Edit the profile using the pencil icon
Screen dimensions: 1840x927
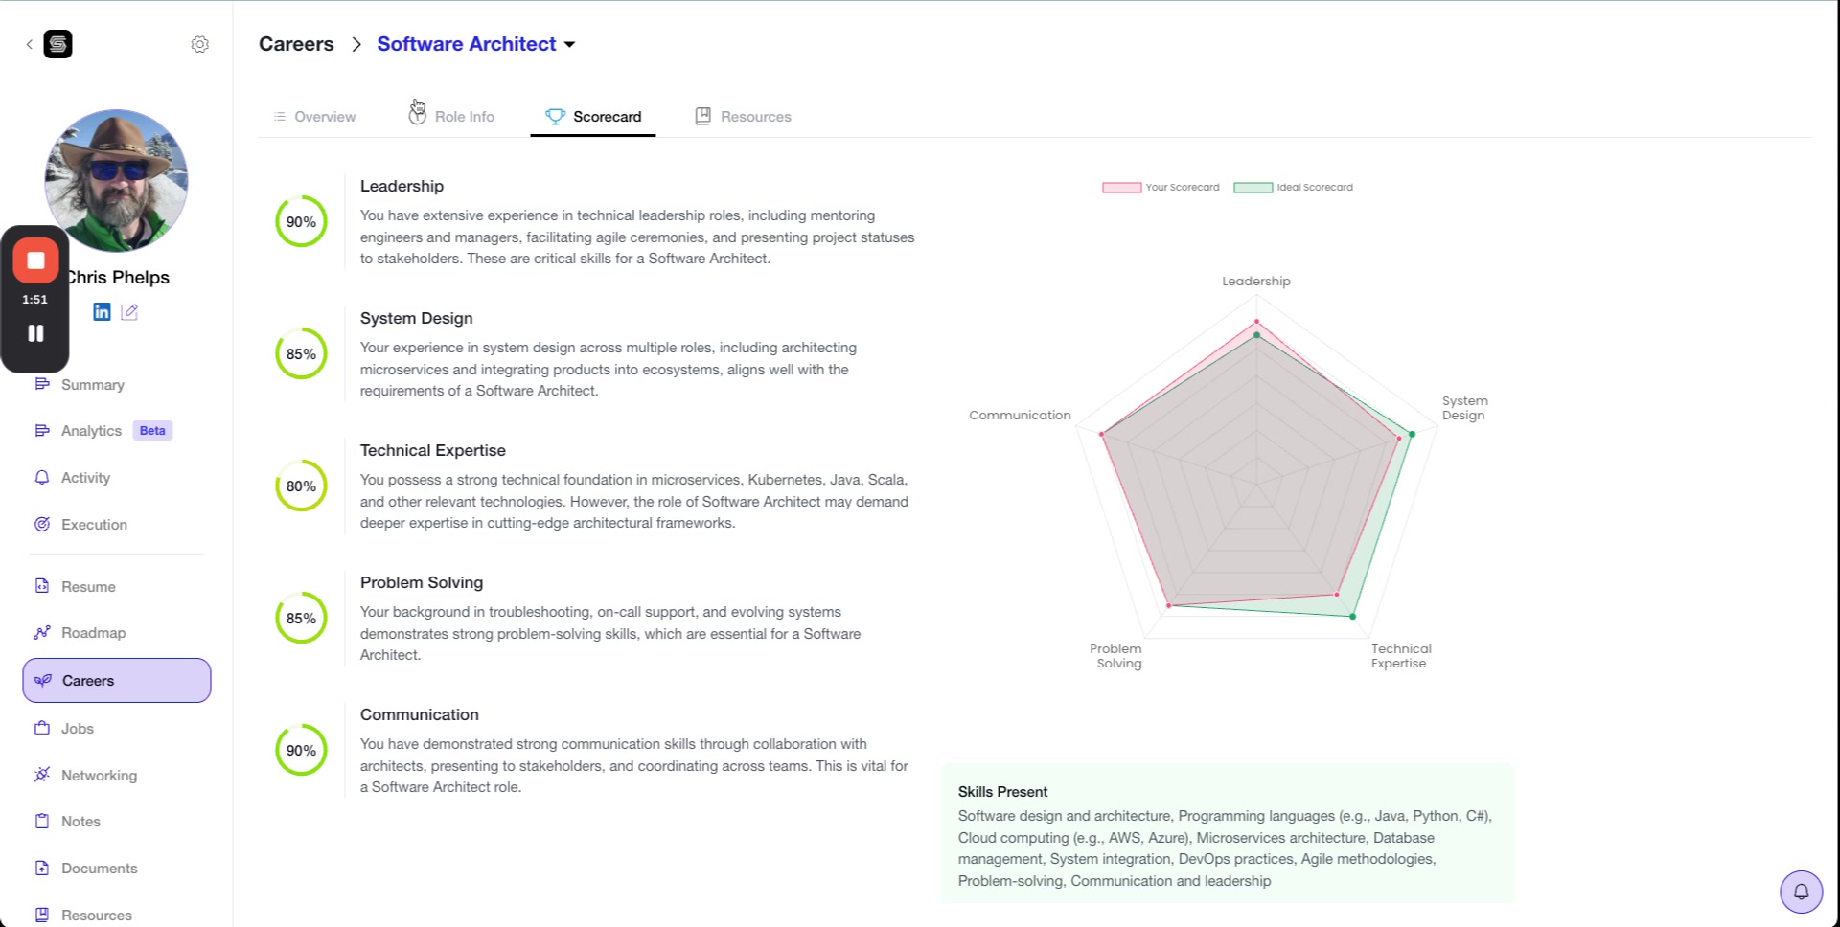point(130,311)
